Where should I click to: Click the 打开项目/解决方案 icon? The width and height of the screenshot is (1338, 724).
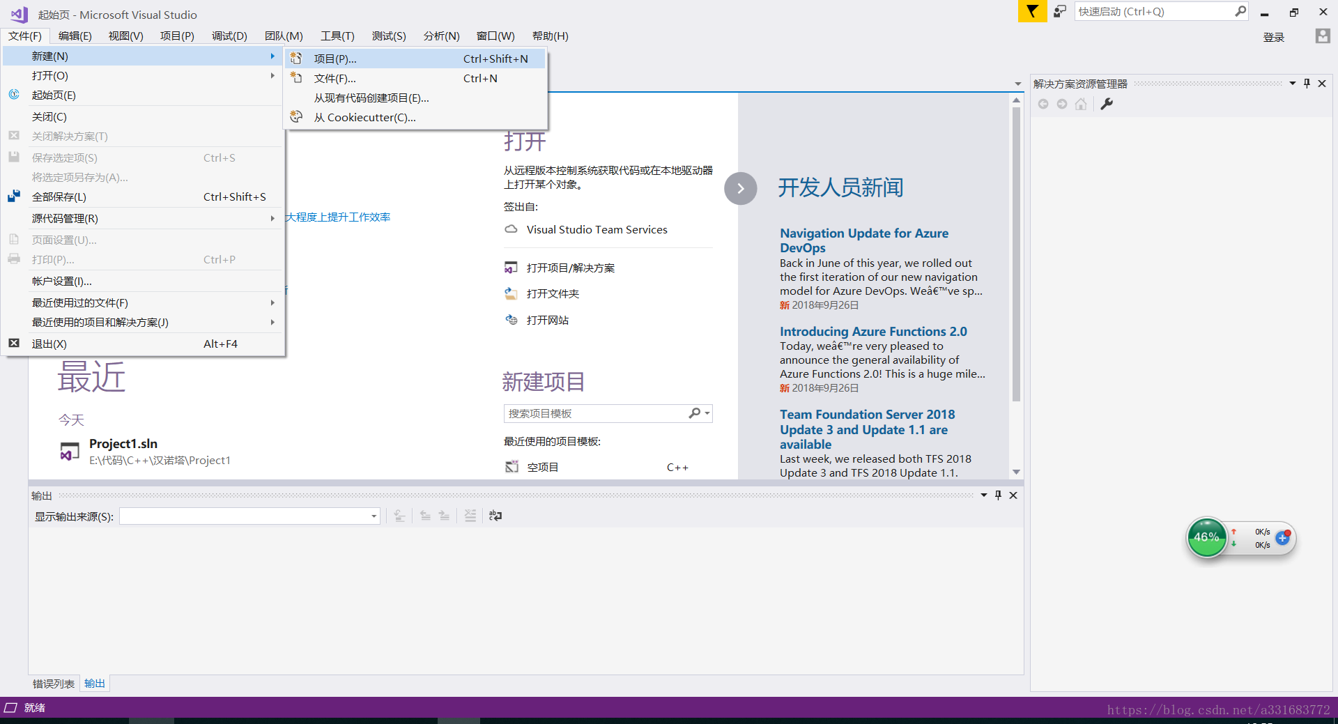[512, 268]
